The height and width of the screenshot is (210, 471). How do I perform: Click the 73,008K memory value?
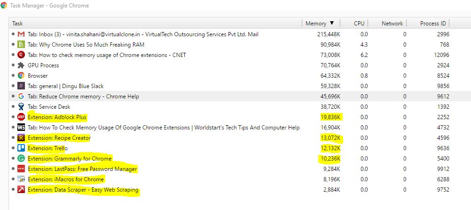pos(330,55)
